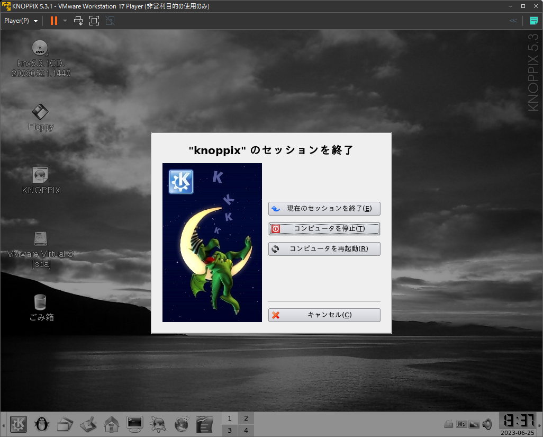Open the Player(P) dropdown menu
Image resolution: width=543 pixels, height=437 pixels.
pyautogui.click(x=21, y=21)
